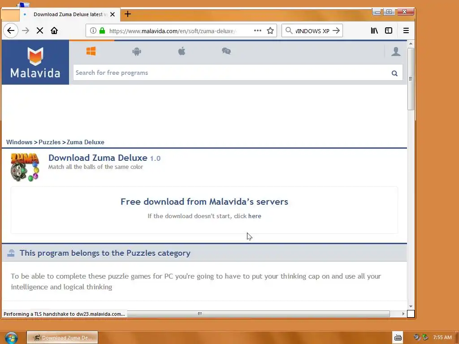
Task: Click the magnifier icon in browser search box
Action: (x=289, y=30)
